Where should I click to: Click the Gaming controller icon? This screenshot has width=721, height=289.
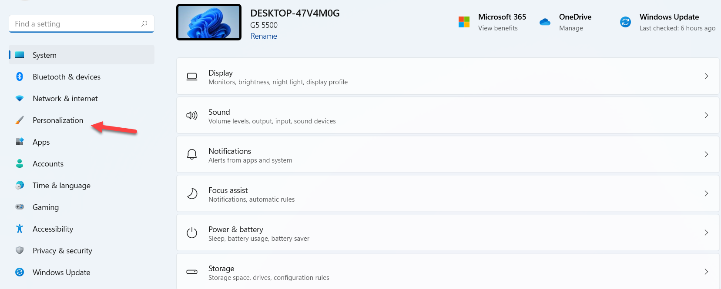pyautogui.click(x=20, y=207)
